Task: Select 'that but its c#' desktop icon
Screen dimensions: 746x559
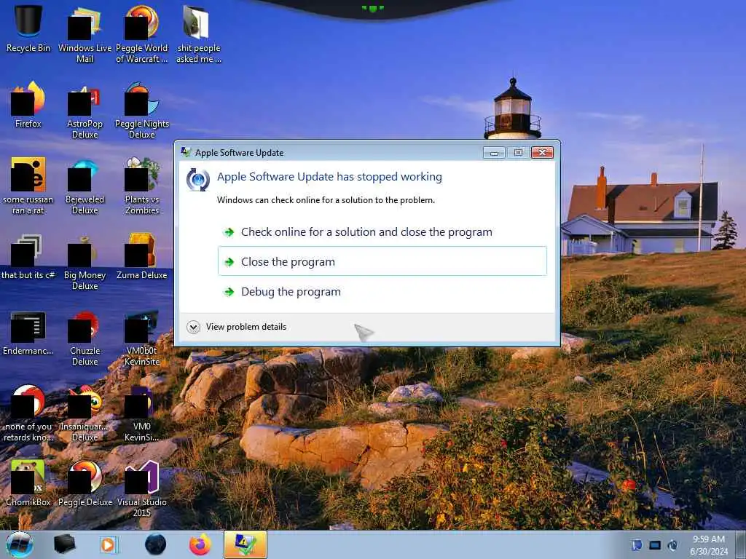Action: [28, 257]
